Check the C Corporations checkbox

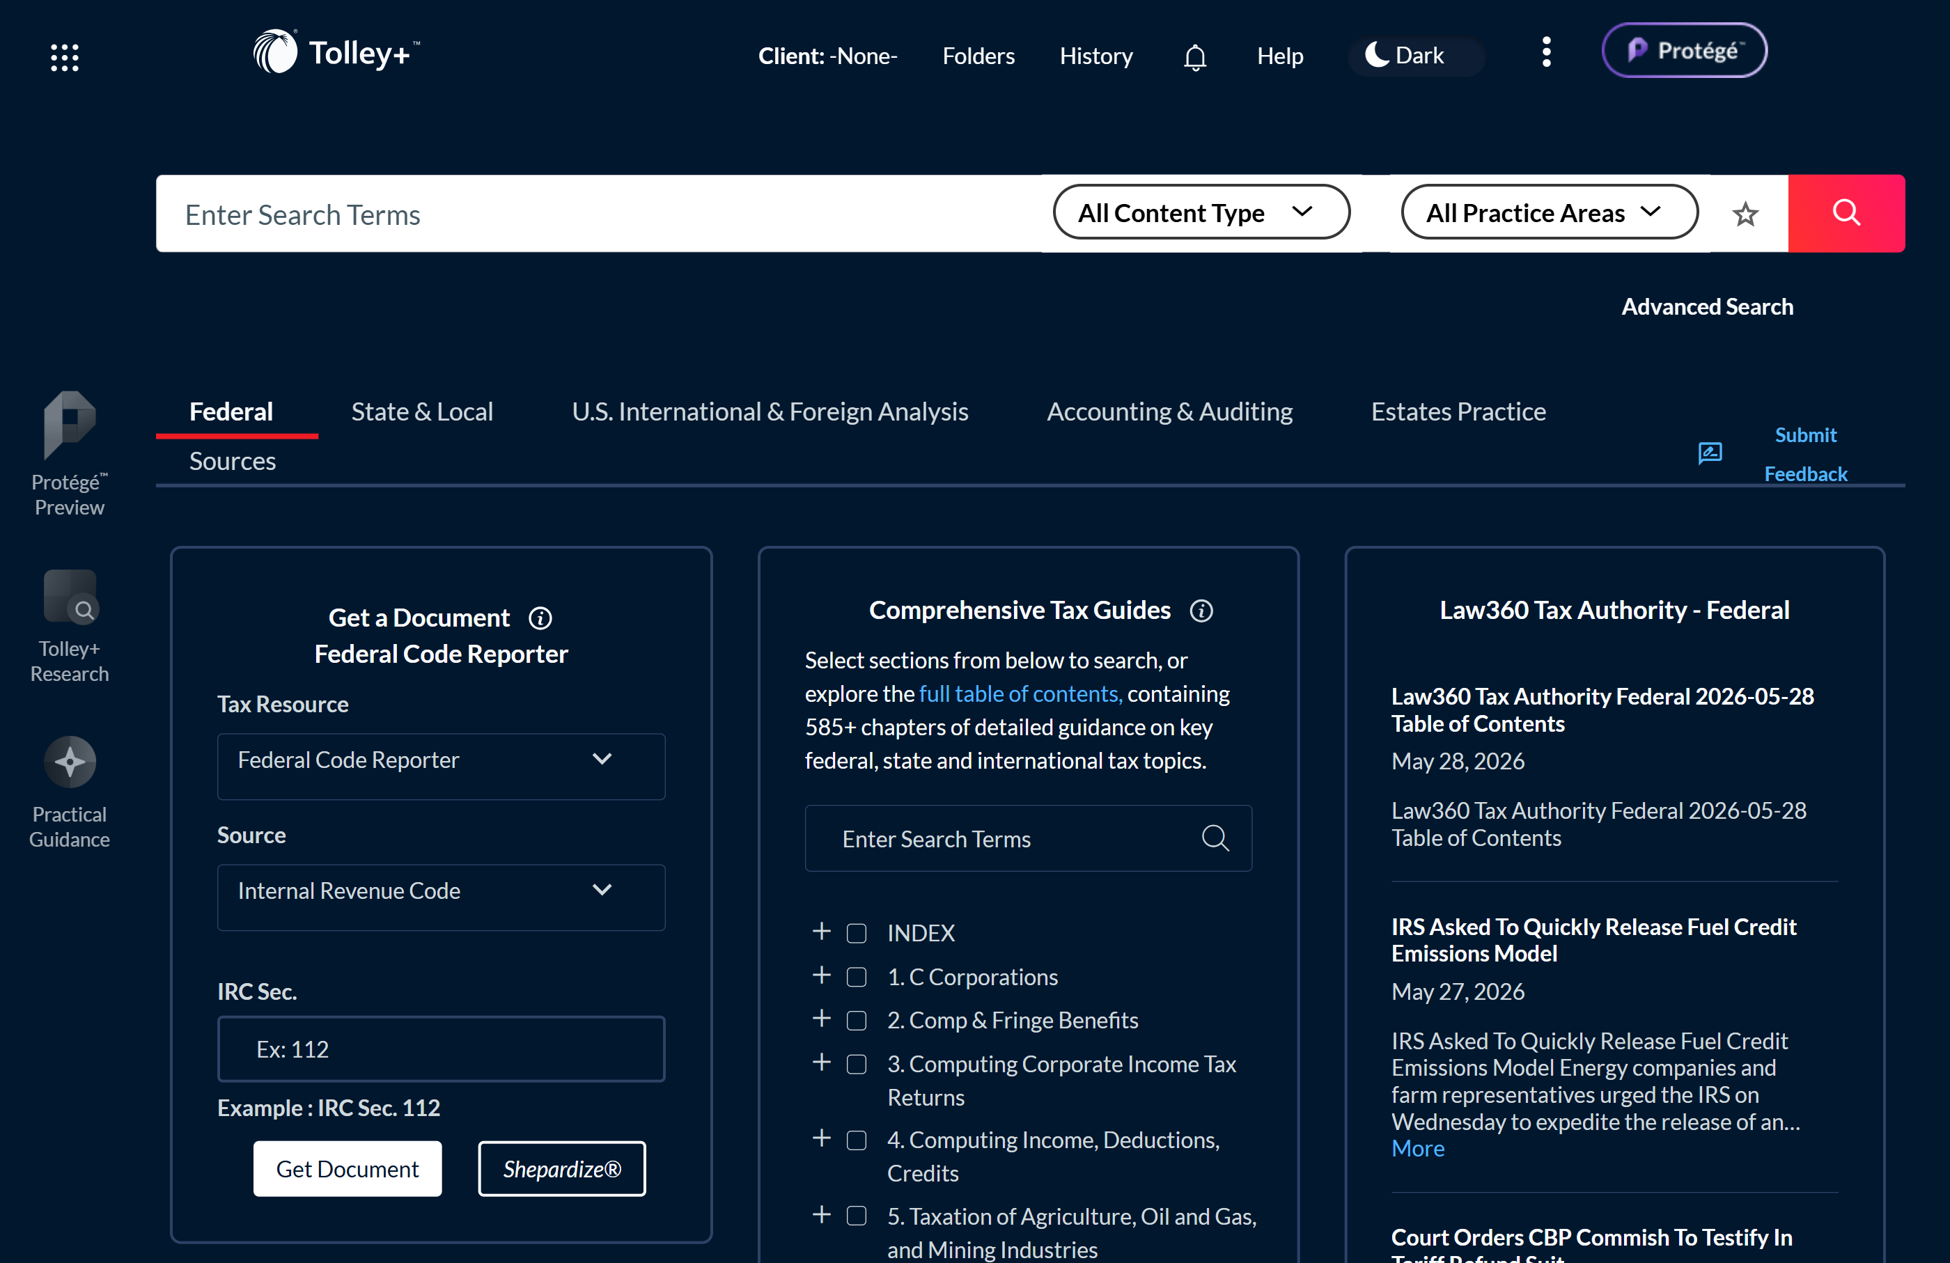(x=856, y=976)
